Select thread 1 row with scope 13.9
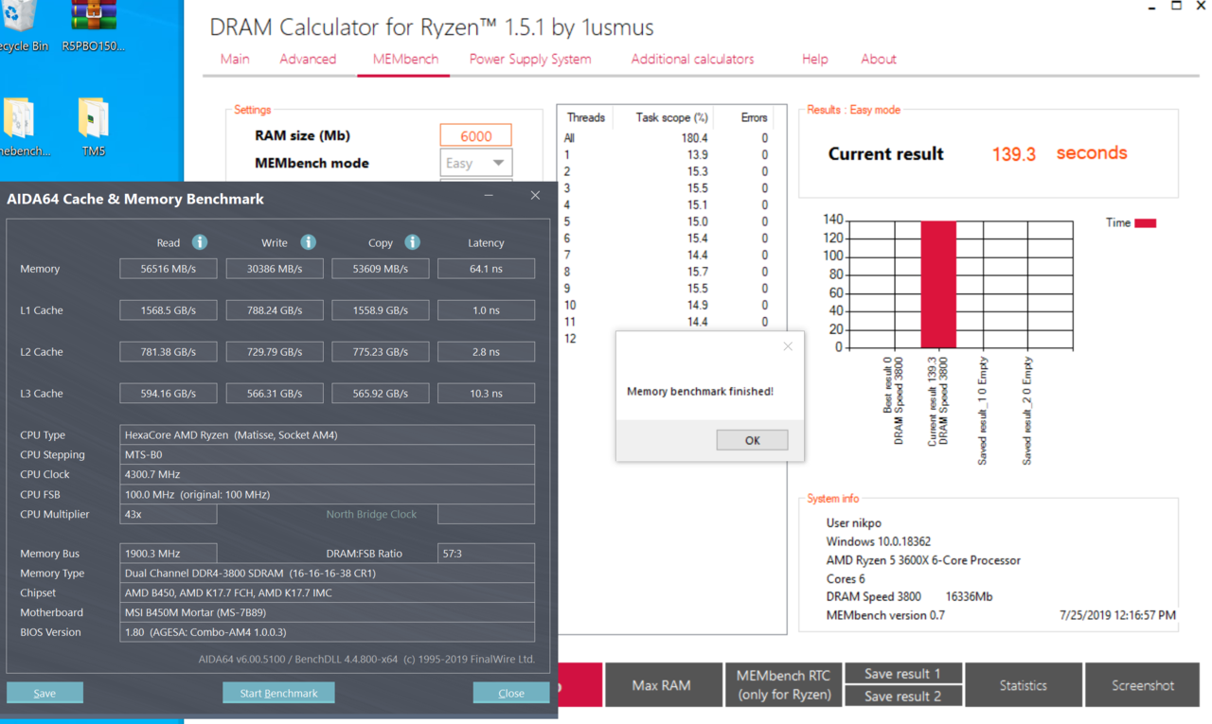This screenshot has height=724, width=1212. tap(668, 155)
